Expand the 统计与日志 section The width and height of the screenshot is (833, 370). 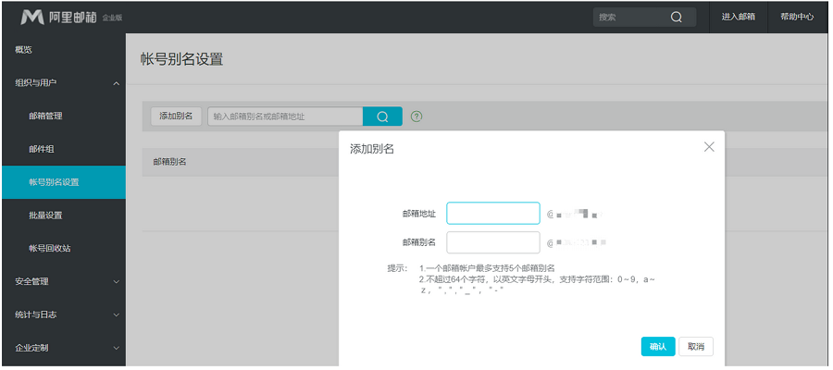(117, 314)
